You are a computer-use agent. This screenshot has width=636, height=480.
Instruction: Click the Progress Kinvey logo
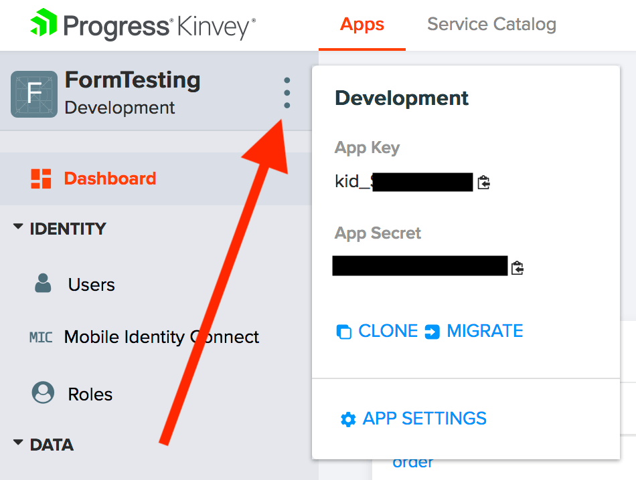[143, 26]
